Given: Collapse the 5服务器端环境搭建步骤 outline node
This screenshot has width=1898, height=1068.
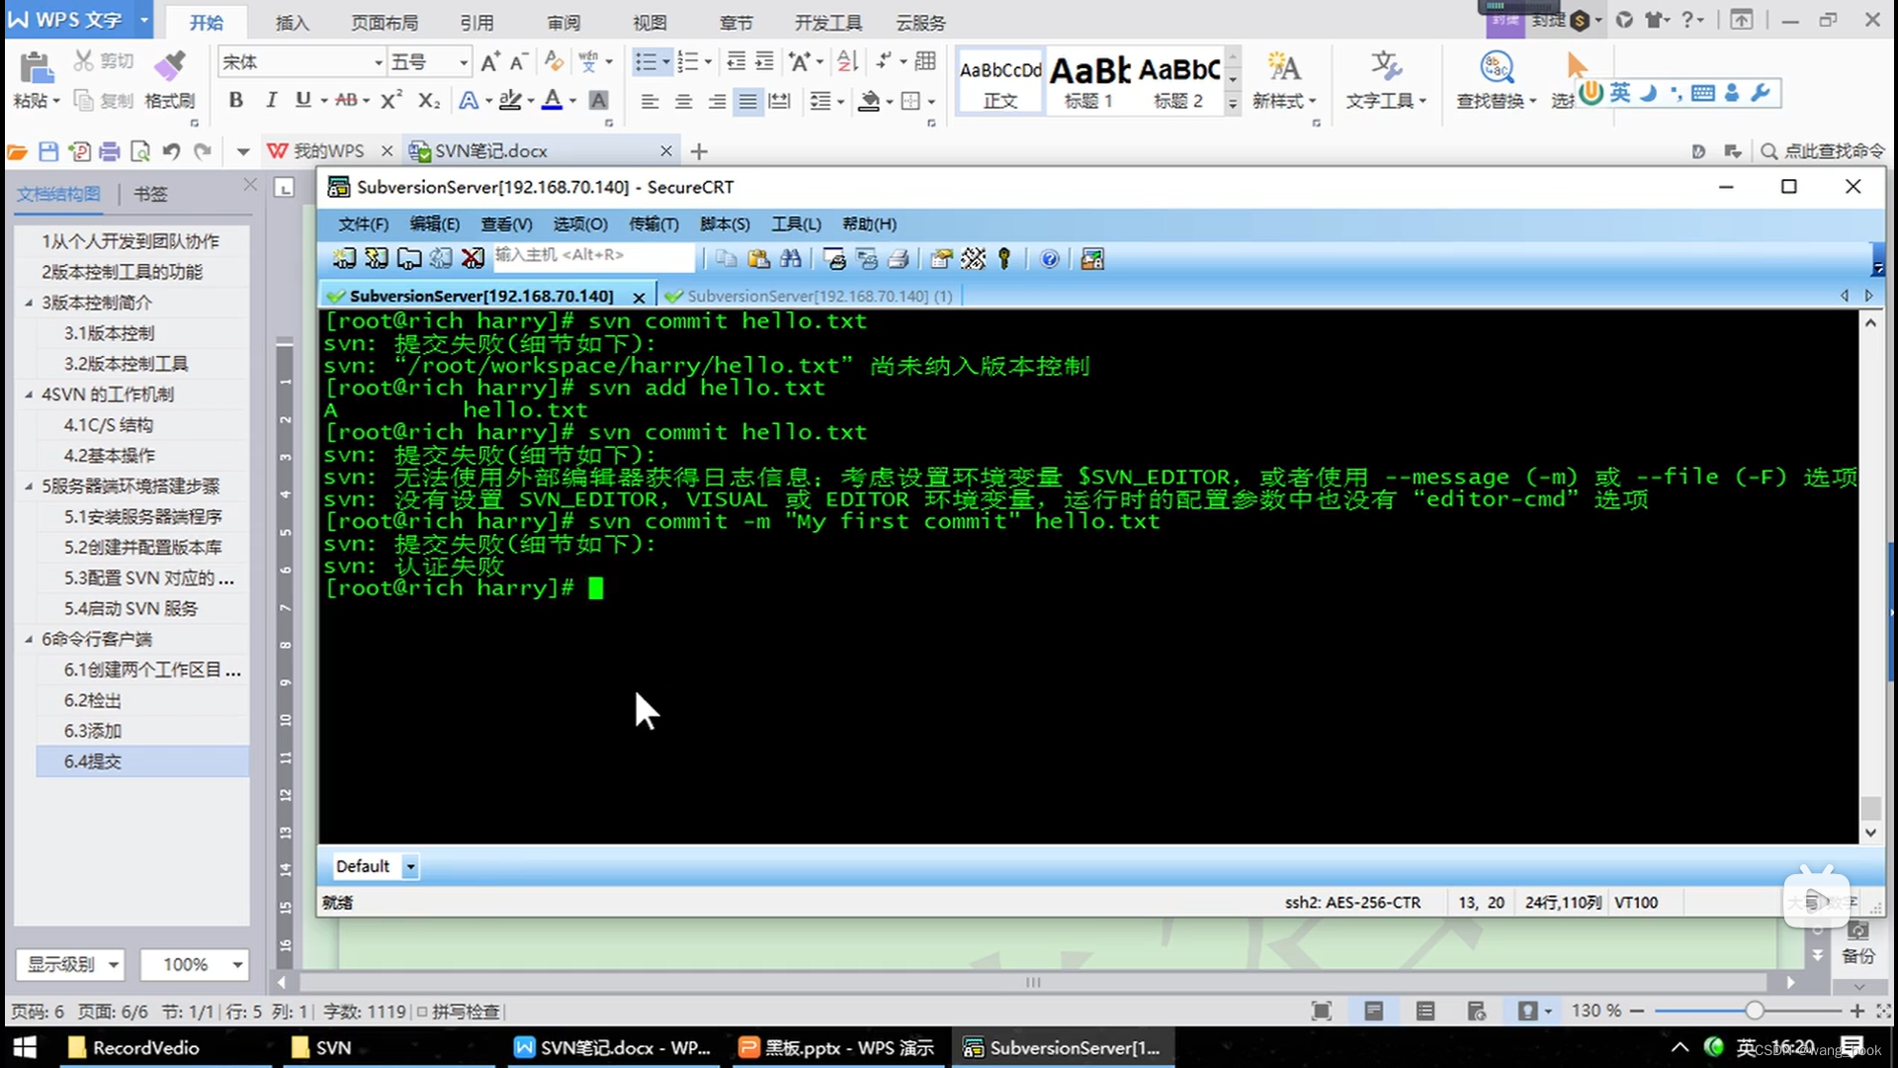Looking at the screenshot, I should (29, 487).
